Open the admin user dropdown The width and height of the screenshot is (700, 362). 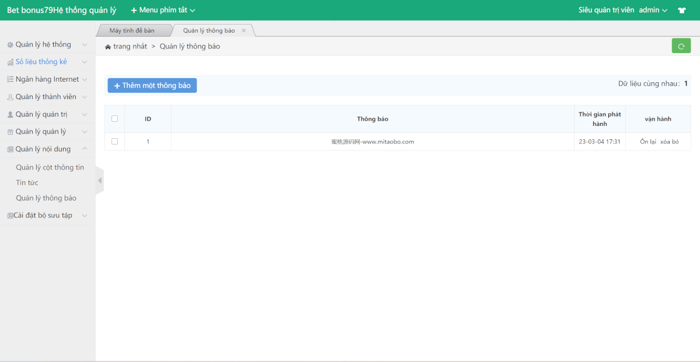[x=653, y=10]
